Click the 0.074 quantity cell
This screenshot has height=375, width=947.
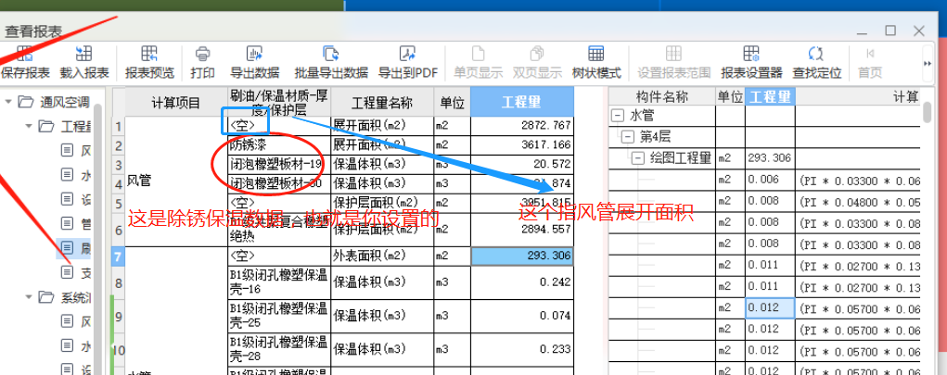[x=522, y=316]
